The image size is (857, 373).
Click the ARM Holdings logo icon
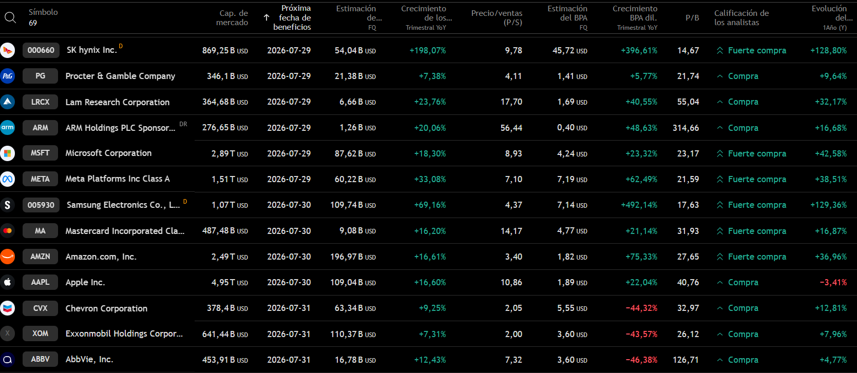8,127
